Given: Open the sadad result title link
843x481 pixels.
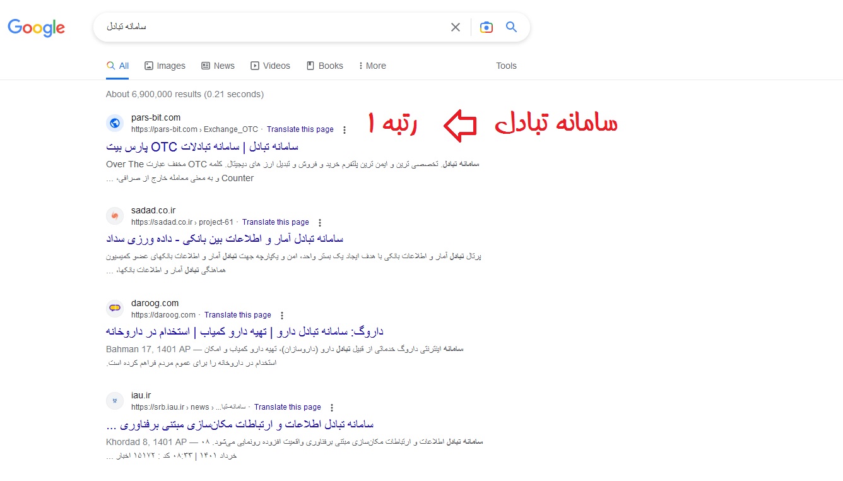Looking at the screenshot, I should 225,239.
